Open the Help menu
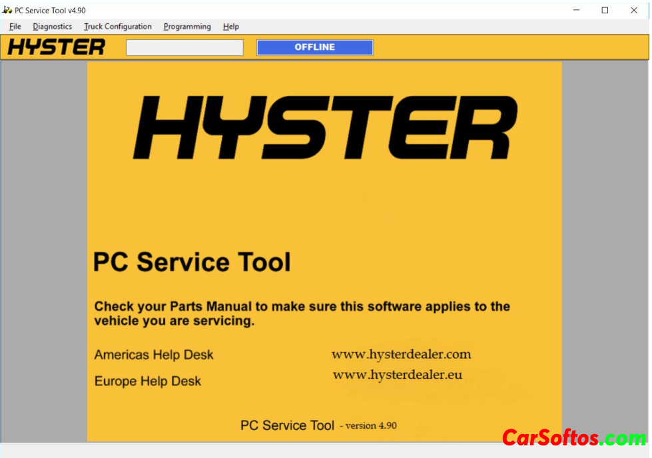652x458 pixels. click(231, 27)
